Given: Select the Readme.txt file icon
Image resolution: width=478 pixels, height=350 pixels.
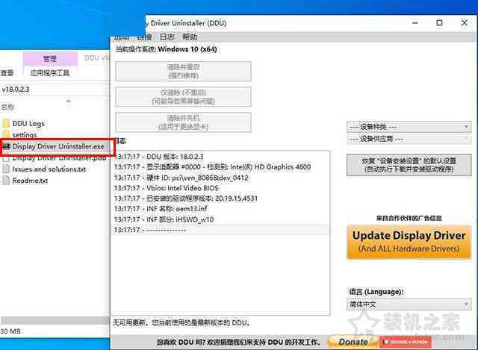Looking at the screenshot, I should coord(6,181).
